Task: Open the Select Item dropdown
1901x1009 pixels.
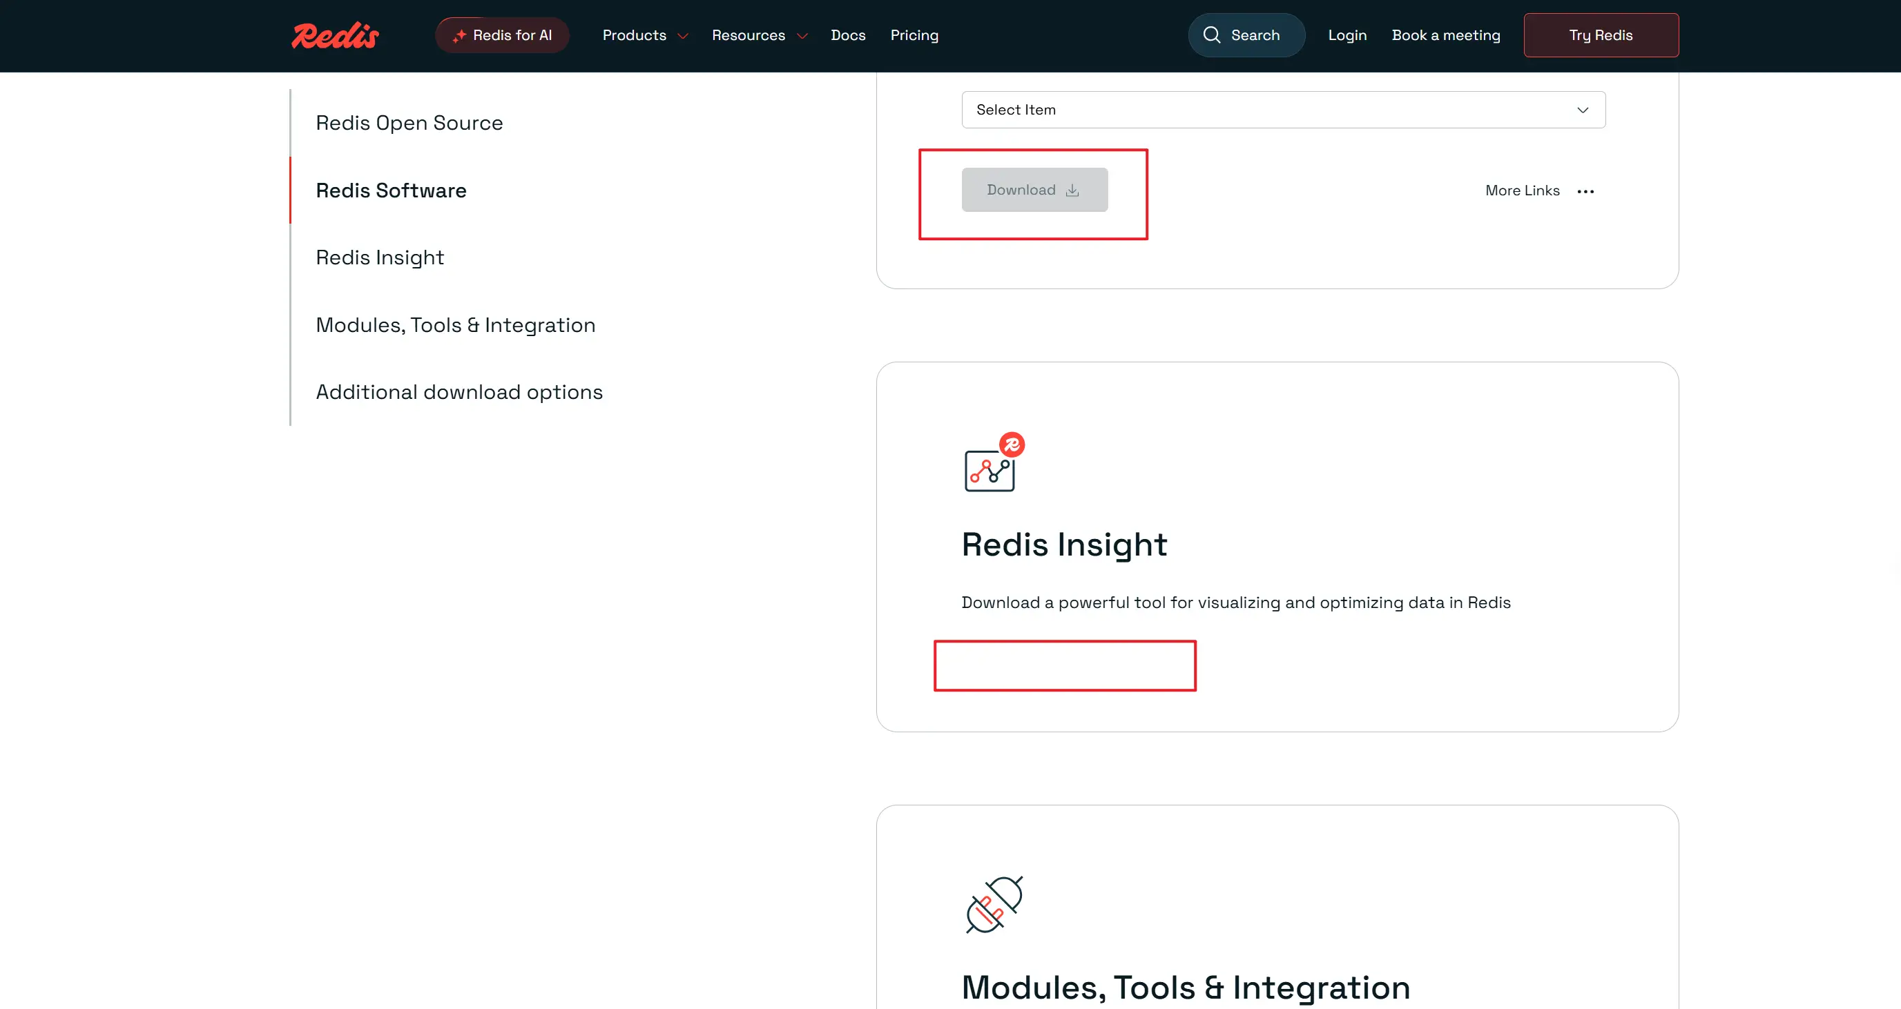Action: (x=1282, y=110)
